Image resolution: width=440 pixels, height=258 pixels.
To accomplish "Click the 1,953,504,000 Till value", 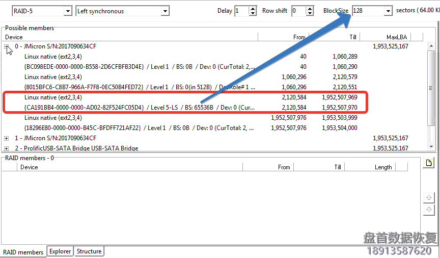I will [x=340, y=128].
